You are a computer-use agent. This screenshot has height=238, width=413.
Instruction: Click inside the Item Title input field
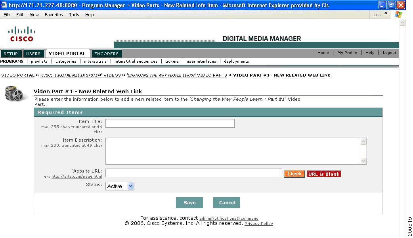170,123
